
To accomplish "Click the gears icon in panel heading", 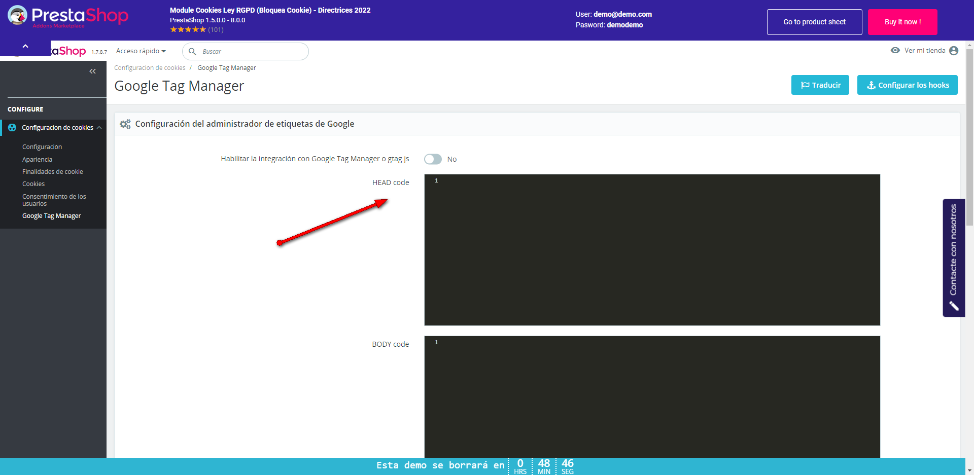I will tap(125, 124).
